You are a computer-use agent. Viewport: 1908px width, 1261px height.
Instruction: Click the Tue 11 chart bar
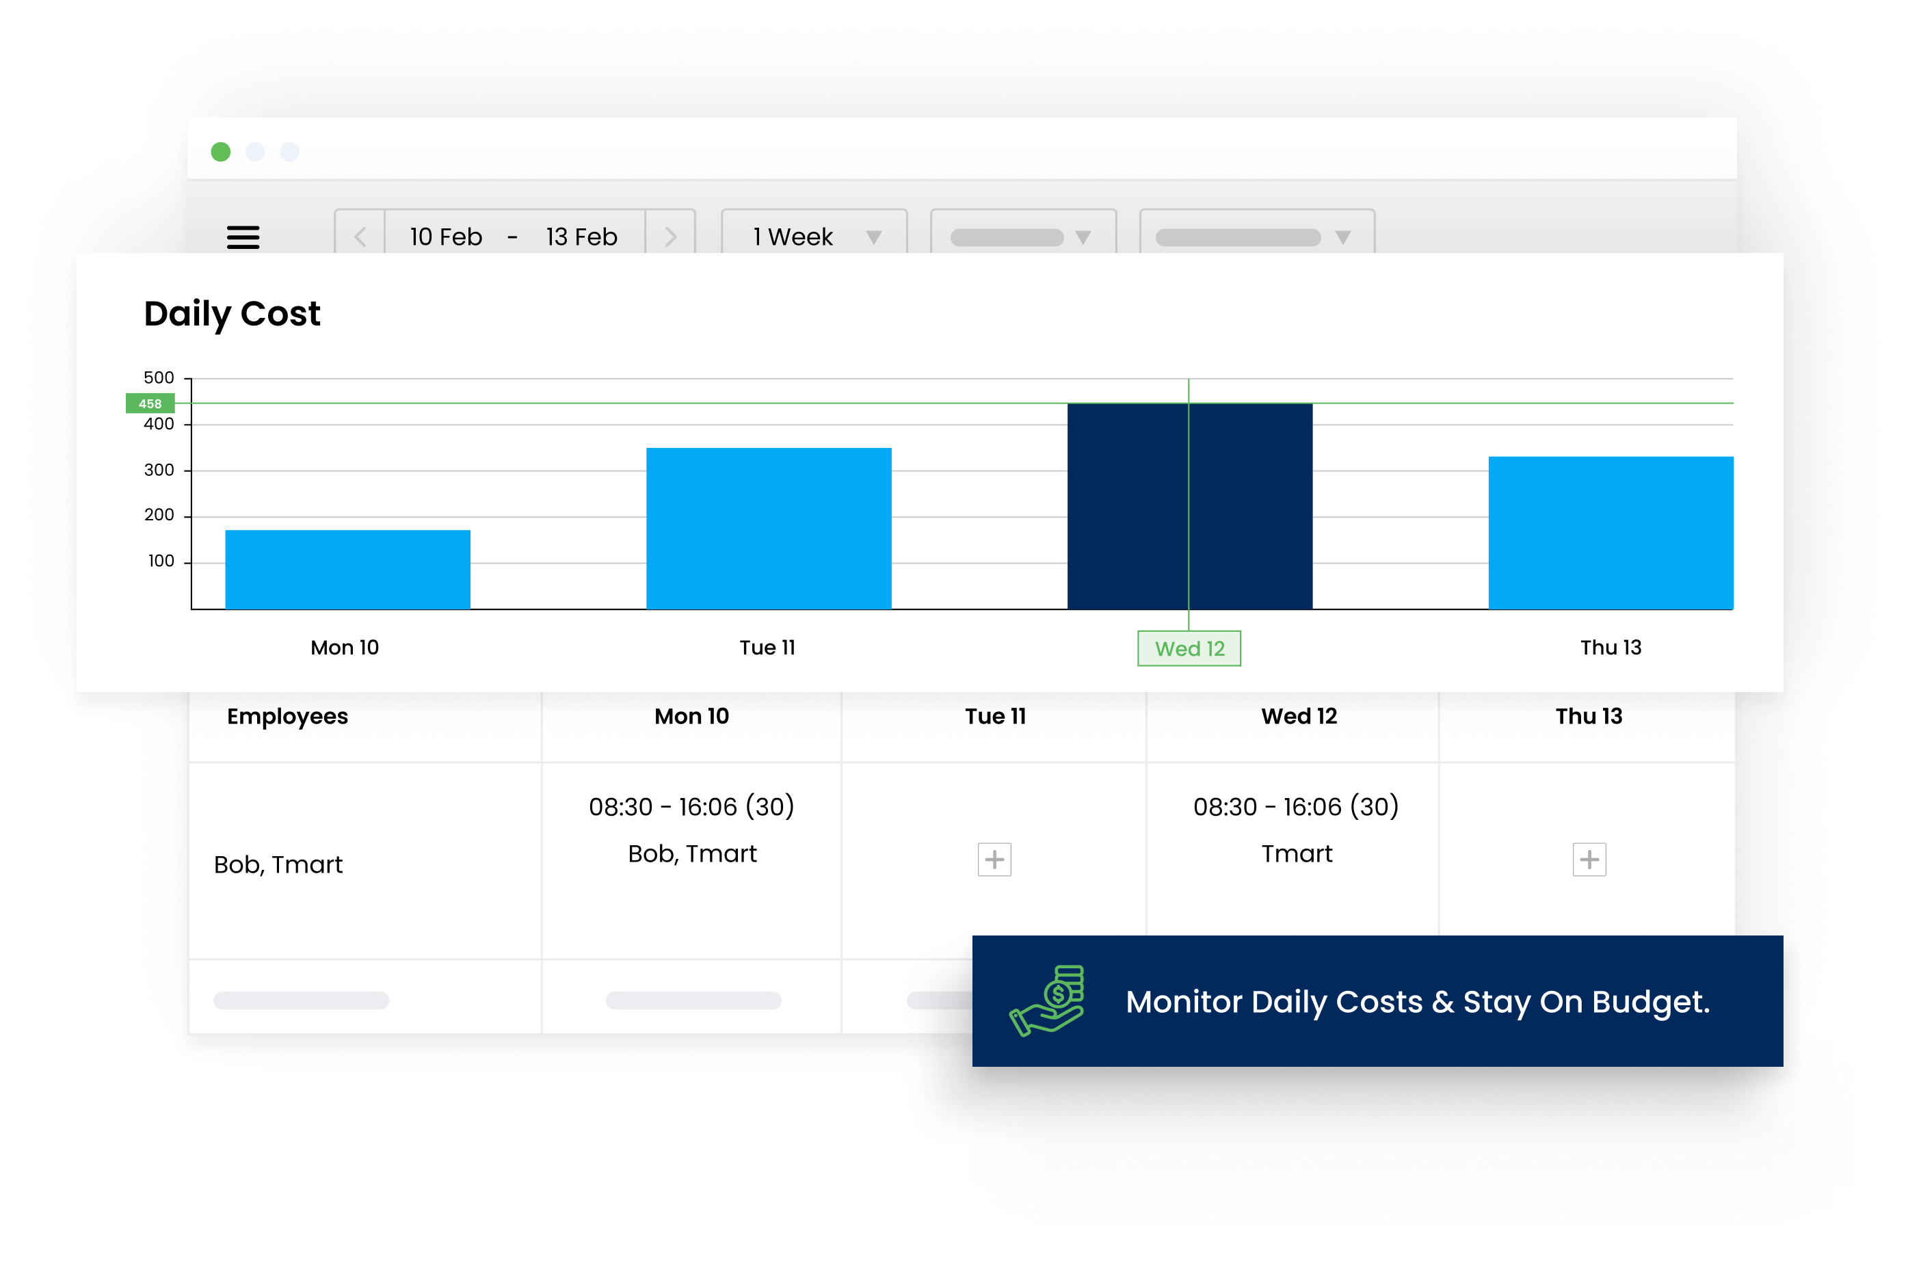coord(769,529)
